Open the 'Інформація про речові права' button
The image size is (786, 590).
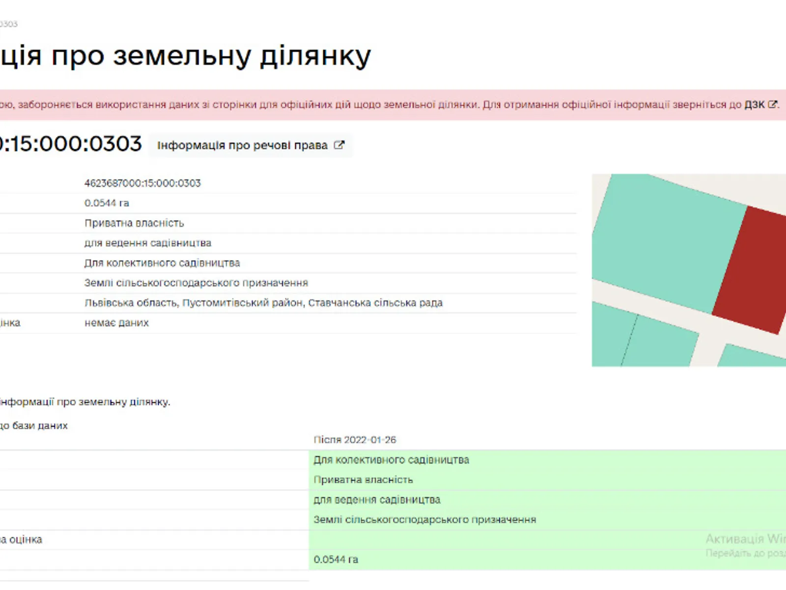pos(251,146)
